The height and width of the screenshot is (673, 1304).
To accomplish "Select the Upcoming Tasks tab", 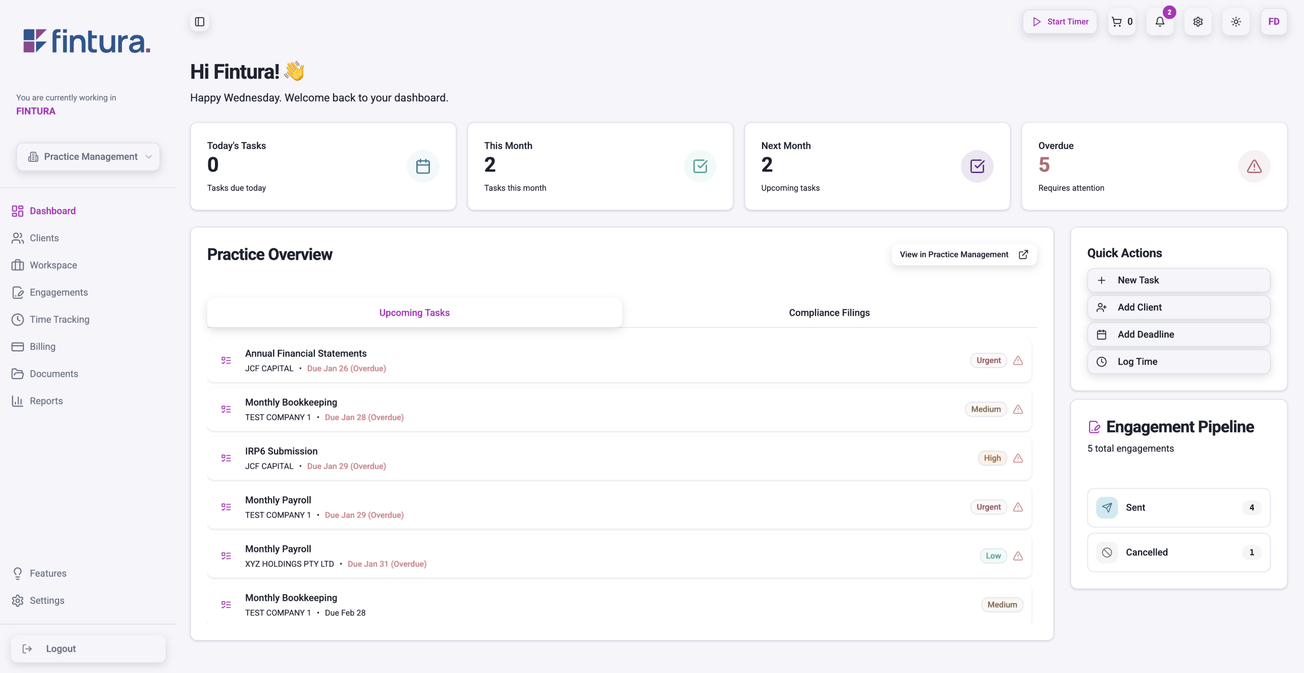I will click(x=414, y=313).
